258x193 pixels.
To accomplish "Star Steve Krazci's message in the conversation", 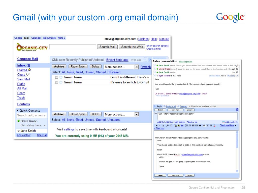I will coord(155,69).
